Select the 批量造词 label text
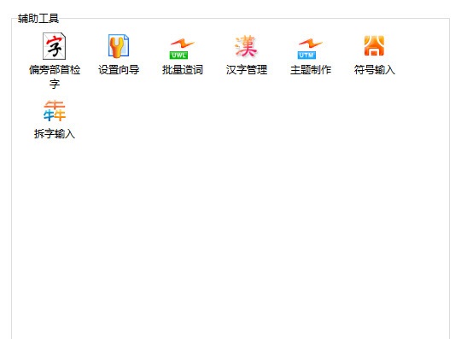 point(183,70)
